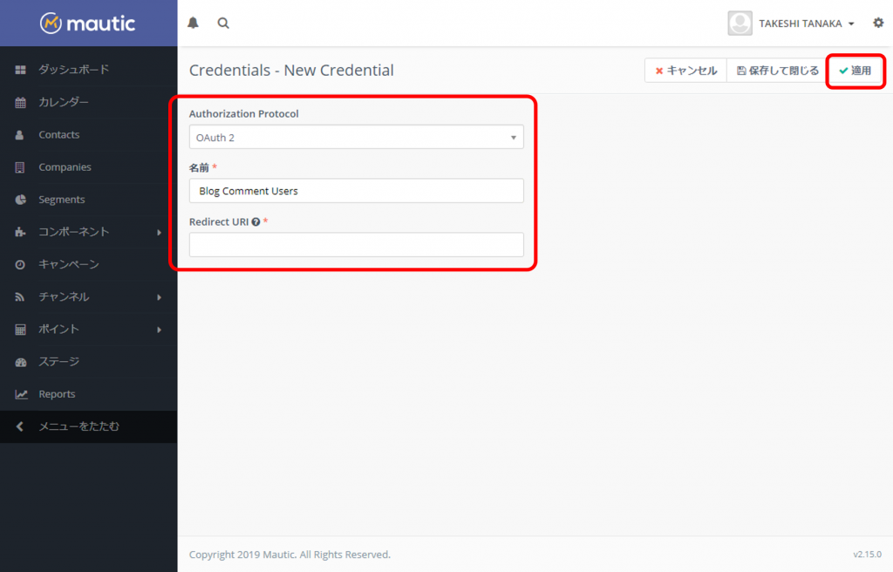Open the Authorization Protocol dropdown
This screenshot has height=572, width=893.
pos(356,137)
